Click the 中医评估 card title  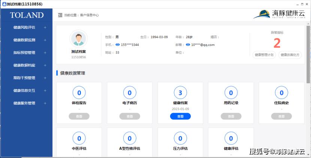pos(79,148)
